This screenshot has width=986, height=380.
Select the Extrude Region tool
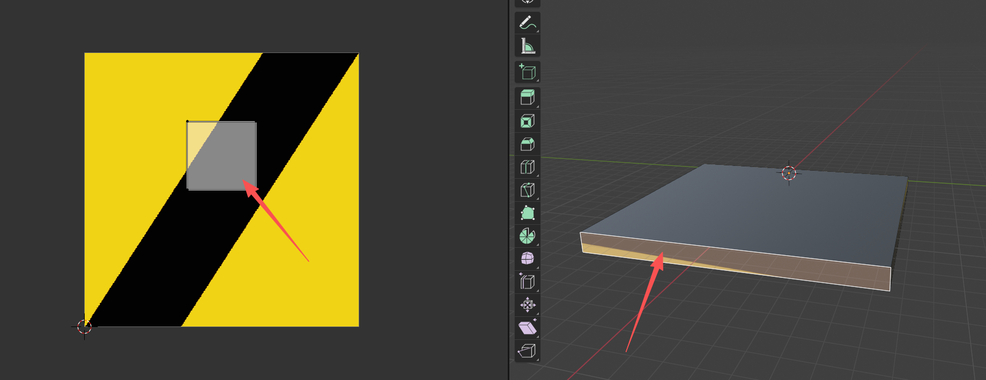tap(528, 98)
